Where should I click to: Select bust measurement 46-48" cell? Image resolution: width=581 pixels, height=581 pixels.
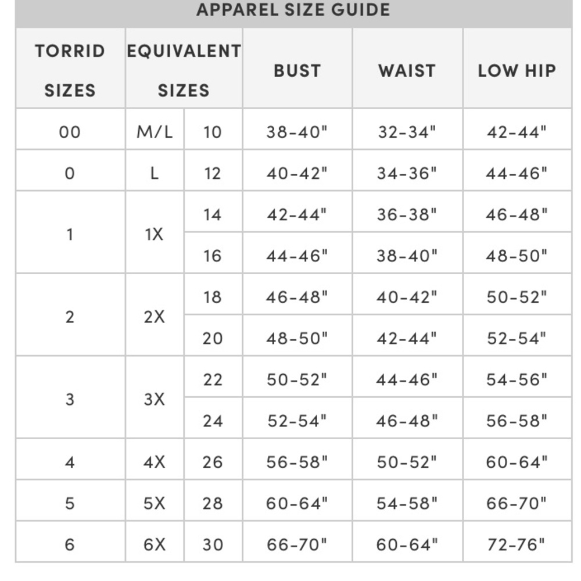click(297, 294)
